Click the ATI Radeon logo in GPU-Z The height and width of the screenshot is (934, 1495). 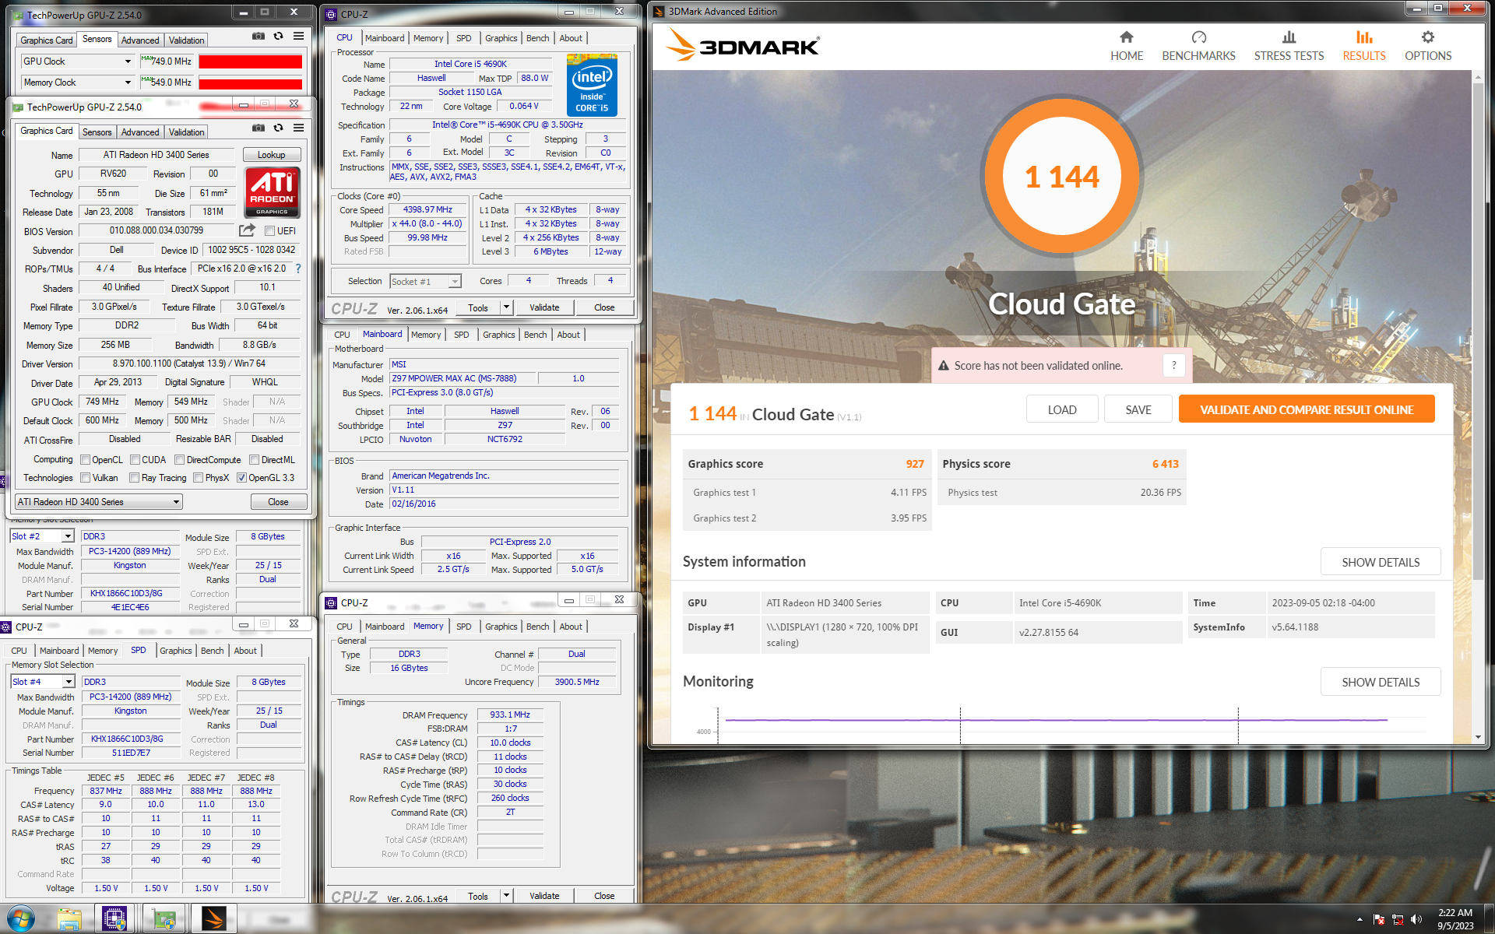pos(272,192)
